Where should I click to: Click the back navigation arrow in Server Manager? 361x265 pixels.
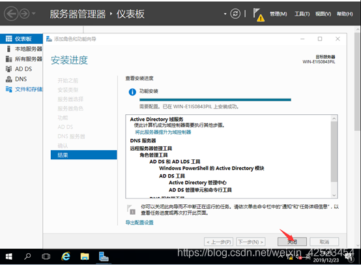pos(11,14)
